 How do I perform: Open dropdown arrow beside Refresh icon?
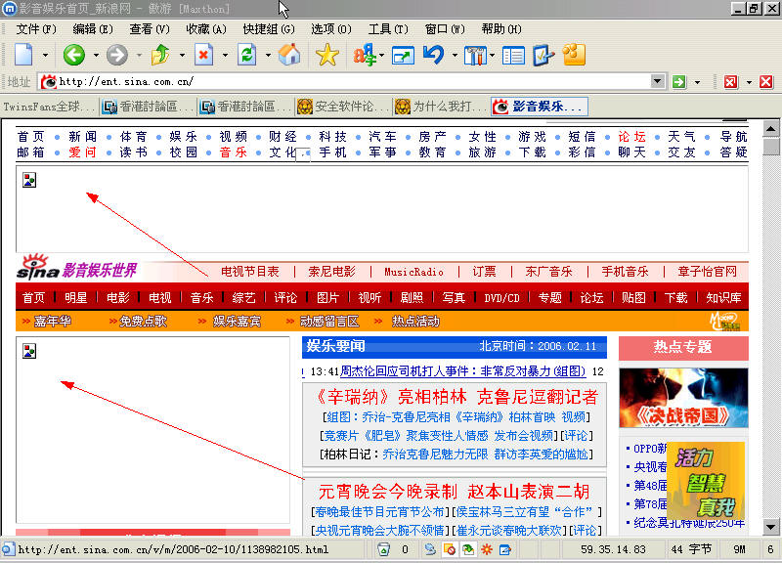coord(268,55)
